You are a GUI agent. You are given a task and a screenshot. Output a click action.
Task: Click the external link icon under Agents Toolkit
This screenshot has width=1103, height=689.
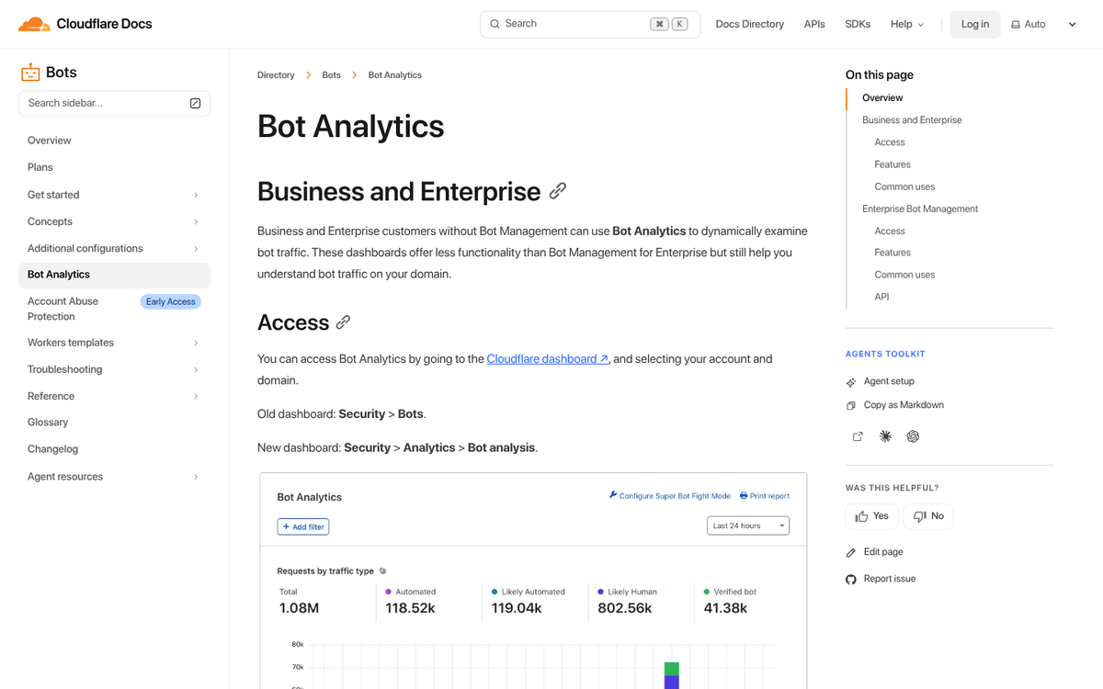[857, 435]
